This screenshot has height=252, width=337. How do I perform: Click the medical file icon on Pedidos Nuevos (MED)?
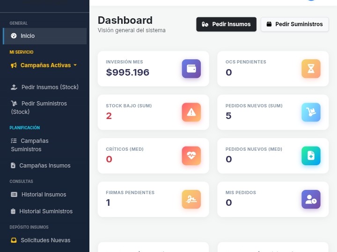tap(311, 156)
